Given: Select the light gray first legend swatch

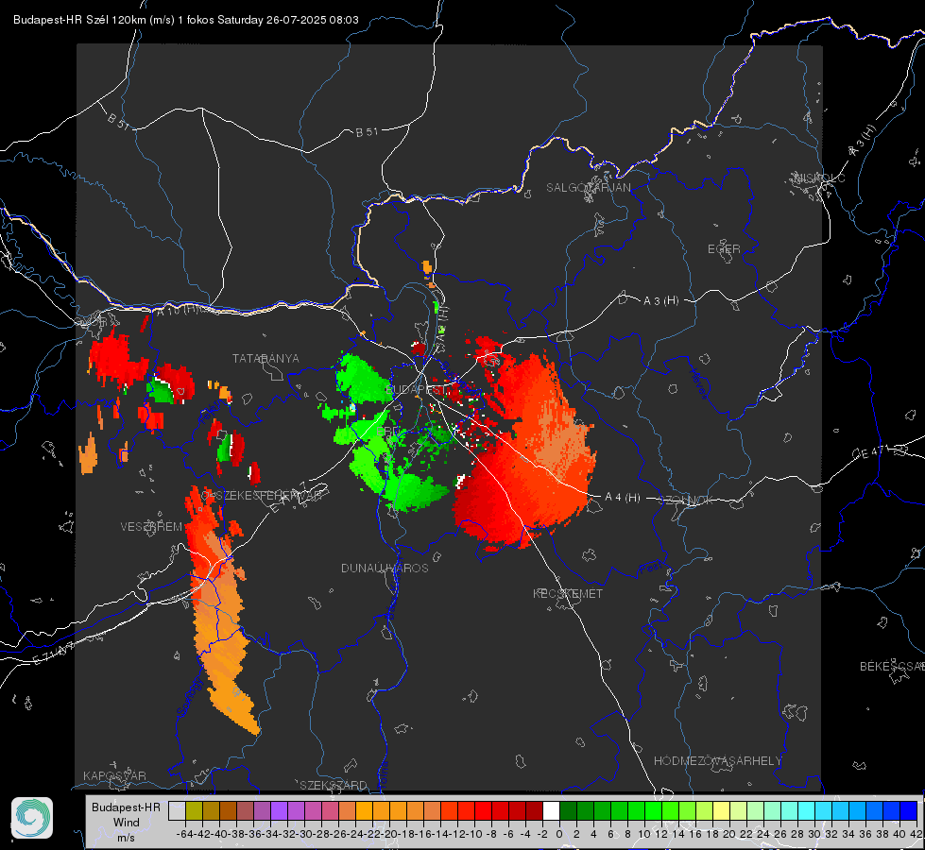Looking at the screenshot, I should (x=177, y=810).
